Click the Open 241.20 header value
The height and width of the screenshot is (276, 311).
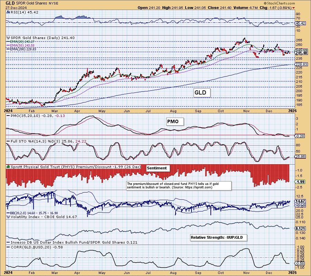pyautogui.click(x=149, y=8)
